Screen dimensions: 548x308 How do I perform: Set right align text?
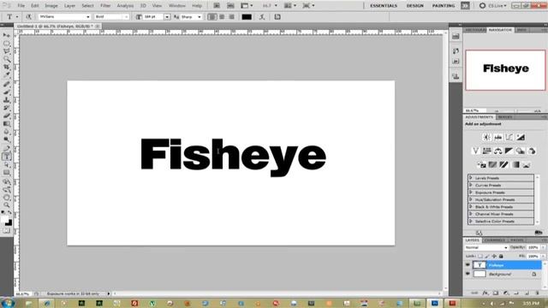pos(231,17)
